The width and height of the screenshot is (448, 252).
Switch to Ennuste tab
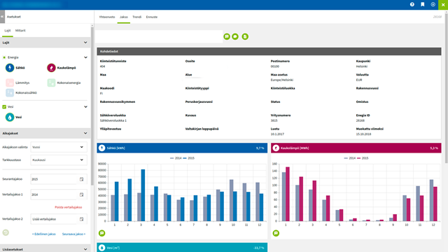pyautogui.click(x=152, y=17)
